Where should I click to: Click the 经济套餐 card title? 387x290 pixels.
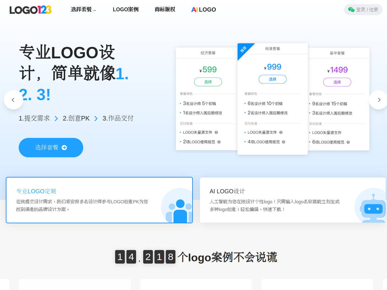point(208,53)
